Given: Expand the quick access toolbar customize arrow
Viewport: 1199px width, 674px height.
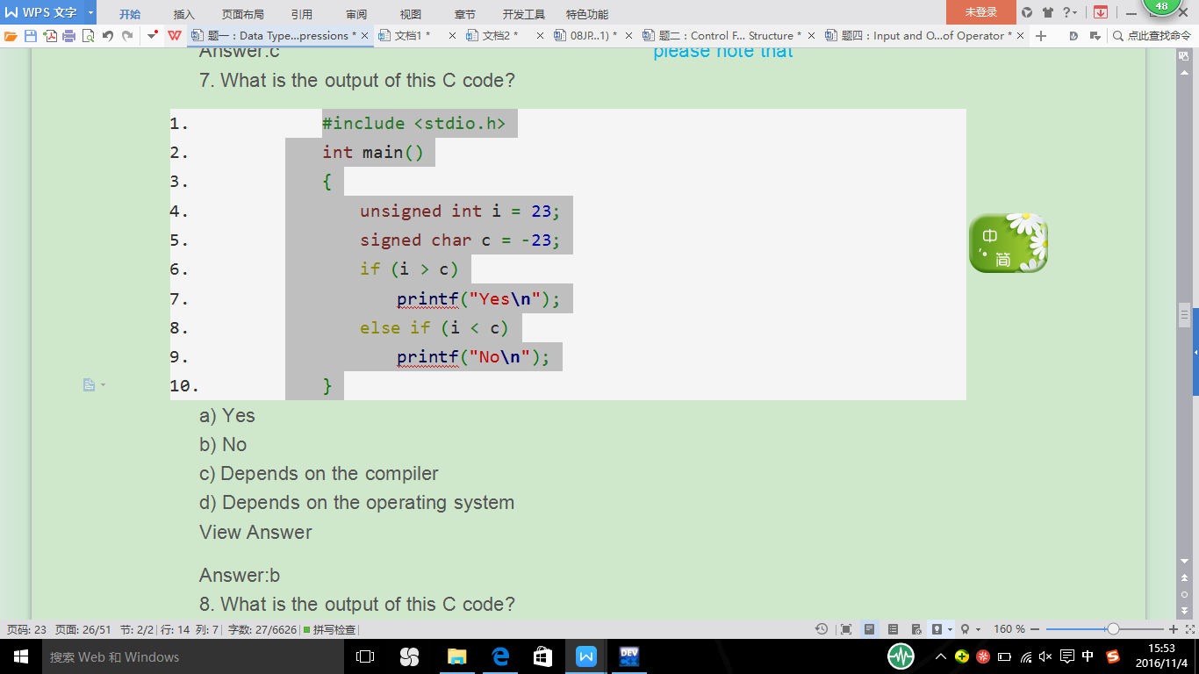Looking at the screenshot, I should (x=153, y=36).
